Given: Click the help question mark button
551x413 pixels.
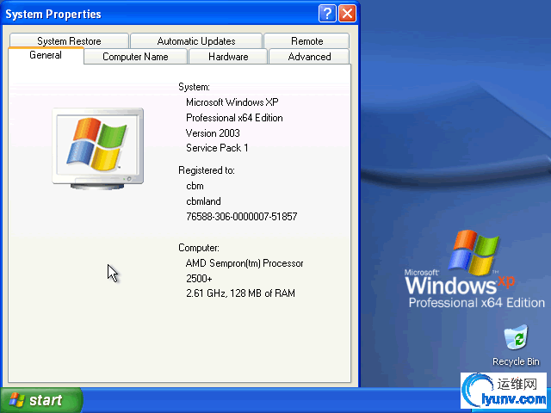Looking at the screenshot, I should 327,14.
